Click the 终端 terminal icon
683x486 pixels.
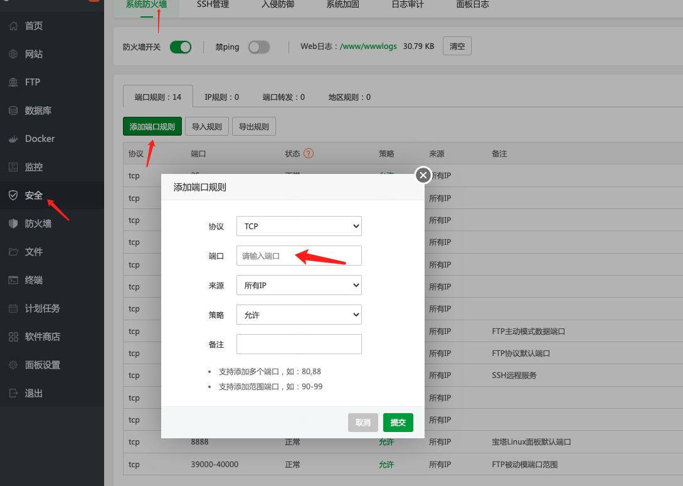(x=14, y=280)
